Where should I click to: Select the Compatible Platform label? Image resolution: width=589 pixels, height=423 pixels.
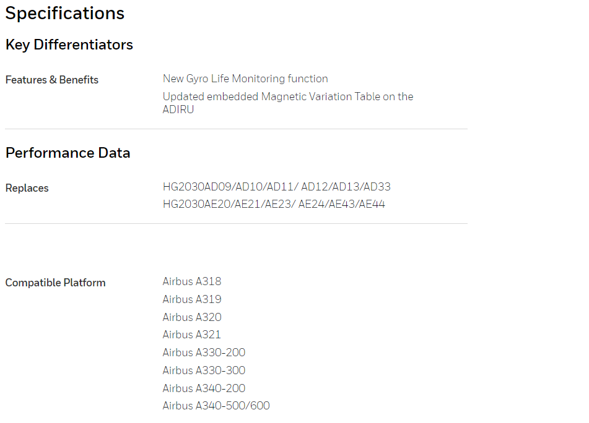click(55, 283)
